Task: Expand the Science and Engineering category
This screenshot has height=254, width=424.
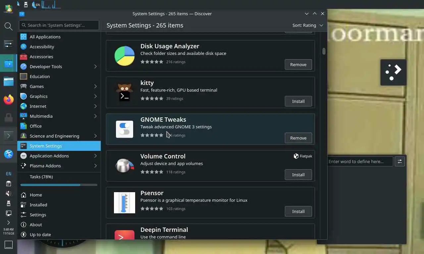Action: 95,136
